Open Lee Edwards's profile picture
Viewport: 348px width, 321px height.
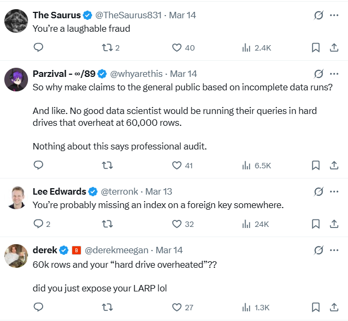[16, 197]
